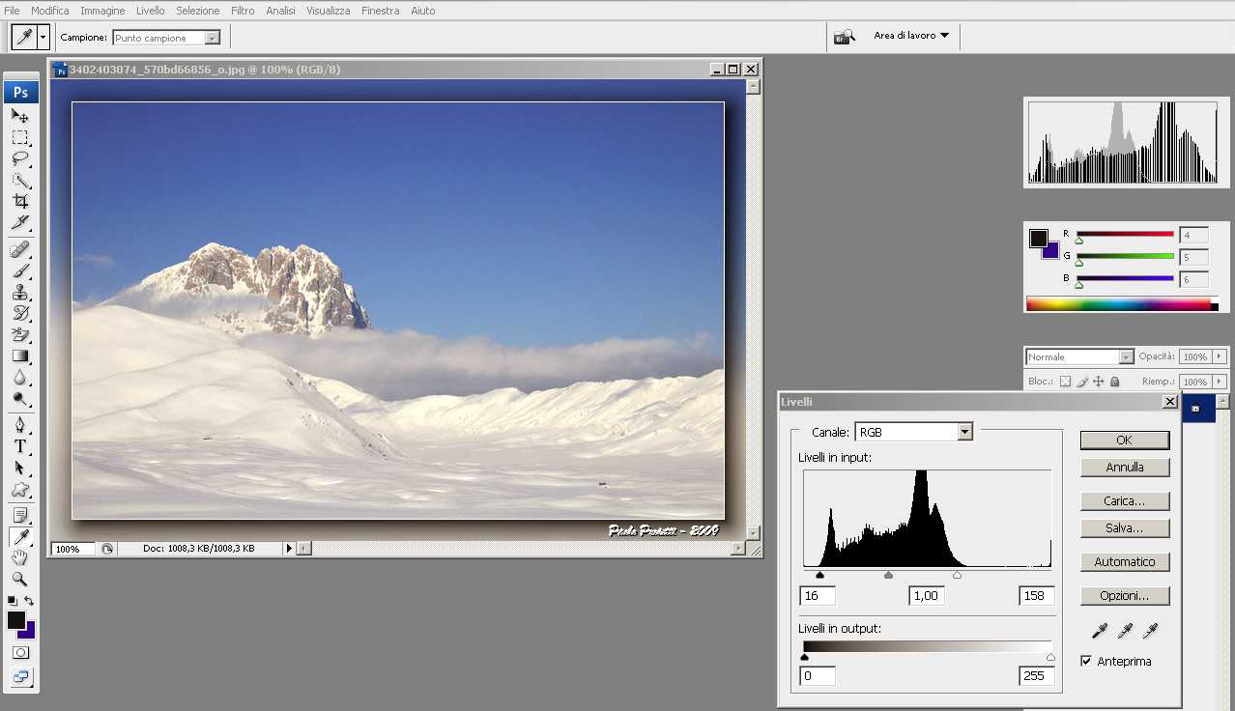Screen dimensions: 1235x711
Task: Select the Lasso tool
Action: [x=20, y=158]
